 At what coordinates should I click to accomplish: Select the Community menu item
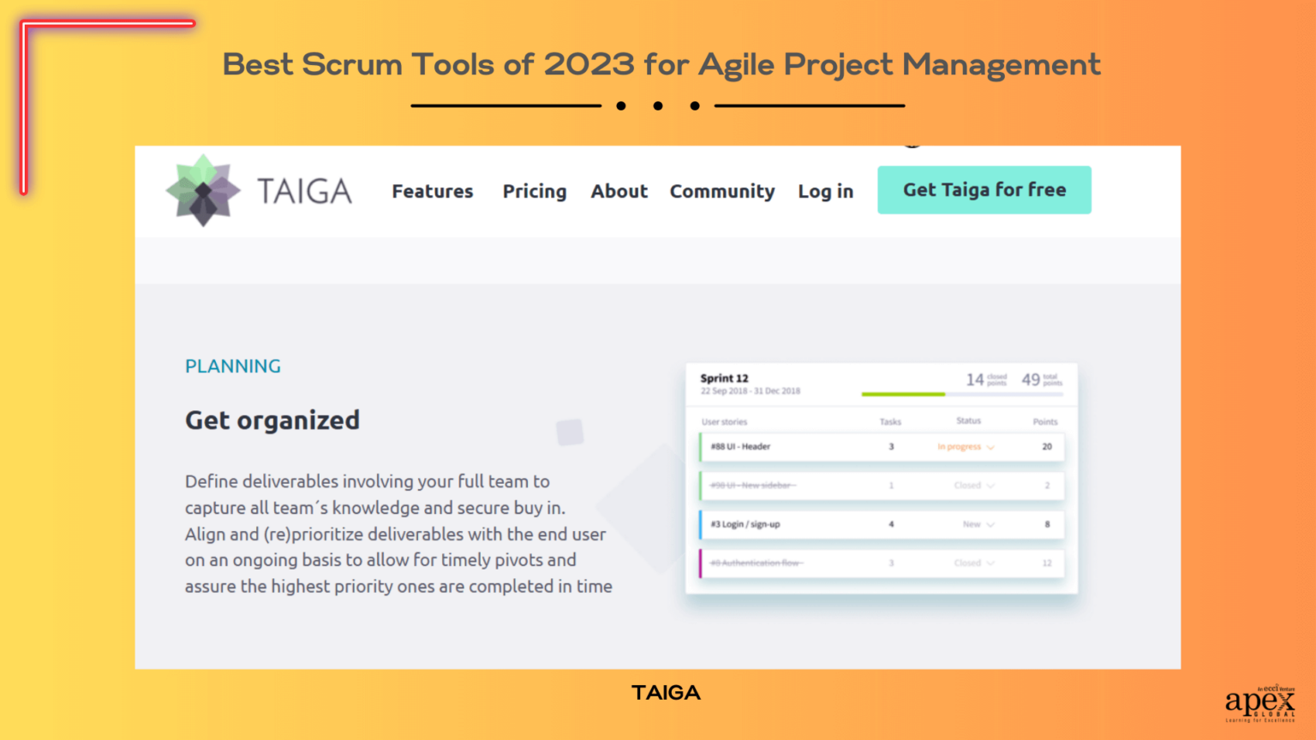tap(721, 191)
